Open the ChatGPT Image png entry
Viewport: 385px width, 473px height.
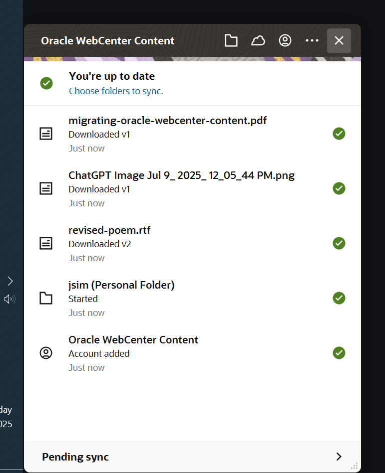[x=192, y=189]
